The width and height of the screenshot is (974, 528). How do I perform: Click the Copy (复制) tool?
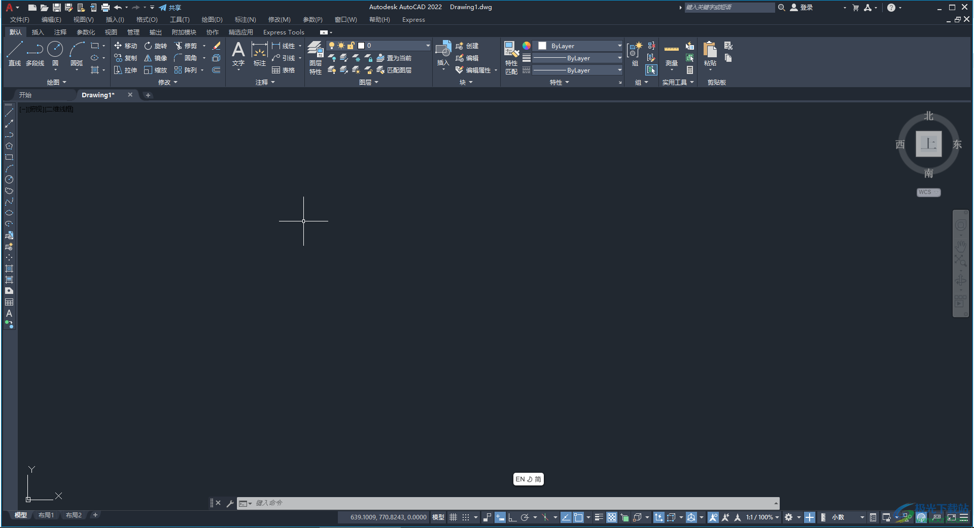pyautogui.click(x=125, y=58)
